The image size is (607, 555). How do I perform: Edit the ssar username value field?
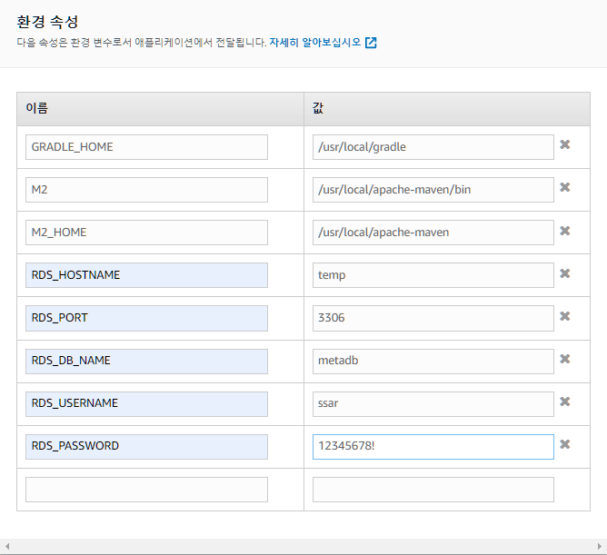[x=433, y=404]
